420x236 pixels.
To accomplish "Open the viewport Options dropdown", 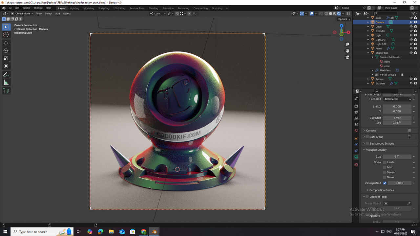I will (344, 19).
